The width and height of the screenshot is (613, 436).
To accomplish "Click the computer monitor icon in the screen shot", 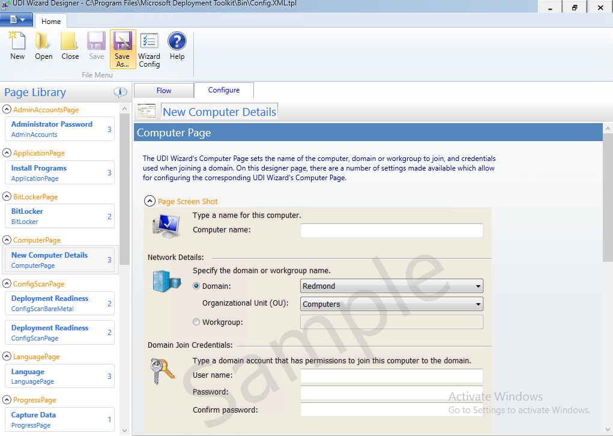I will tap(166, 226).
